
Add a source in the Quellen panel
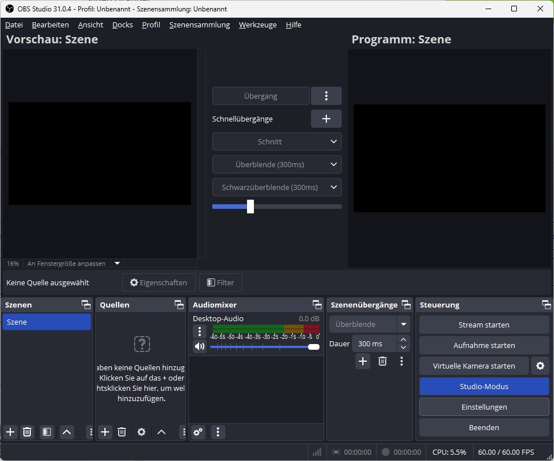[105, 432]
